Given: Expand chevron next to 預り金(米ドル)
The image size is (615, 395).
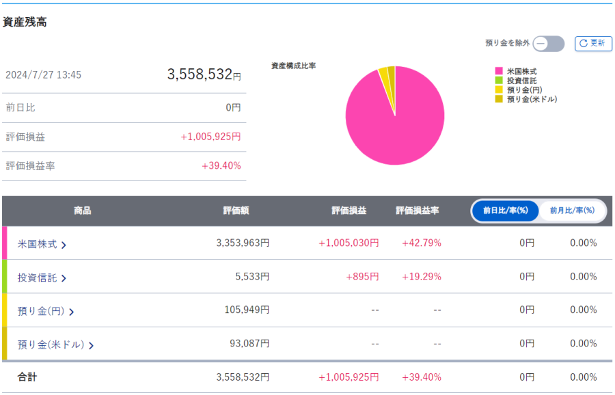Looking at the screenshot, I should 91,346.
